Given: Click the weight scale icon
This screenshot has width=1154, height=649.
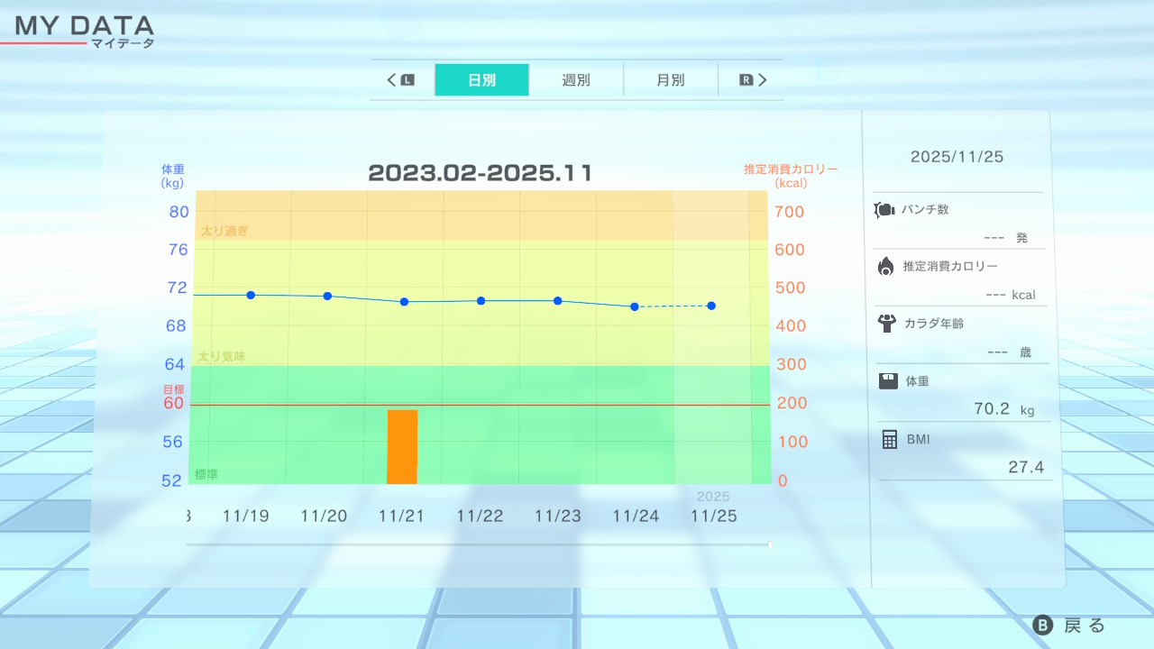Looking at the screenshot, I should [x=888, y=381].
